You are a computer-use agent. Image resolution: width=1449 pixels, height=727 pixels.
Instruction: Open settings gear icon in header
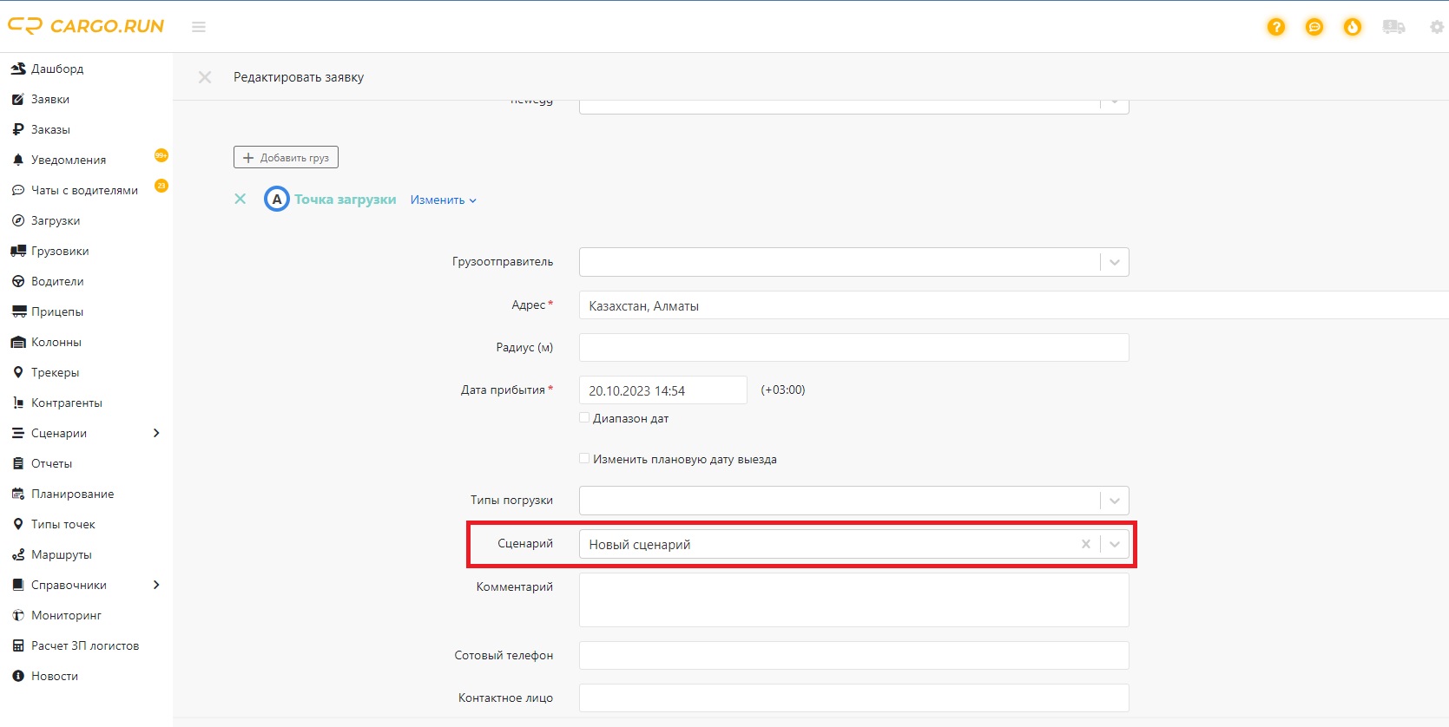tap(1436, 27)
